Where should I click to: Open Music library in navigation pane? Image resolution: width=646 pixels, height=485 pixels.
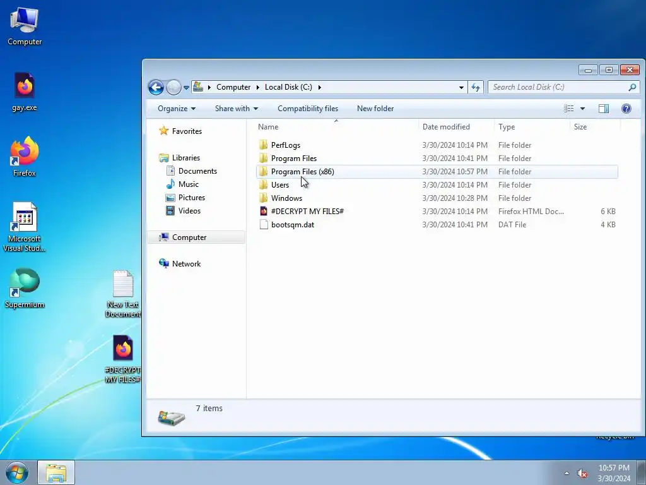182,184
